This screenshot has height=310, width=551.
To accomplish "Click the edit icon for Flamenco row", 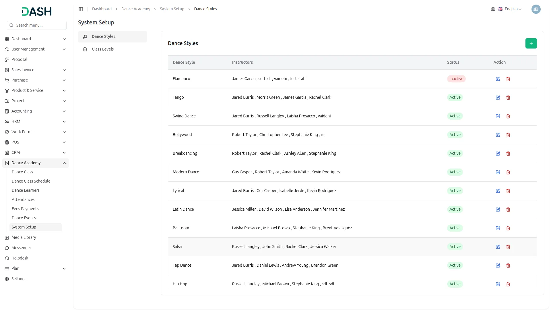I will pos(498,79).
